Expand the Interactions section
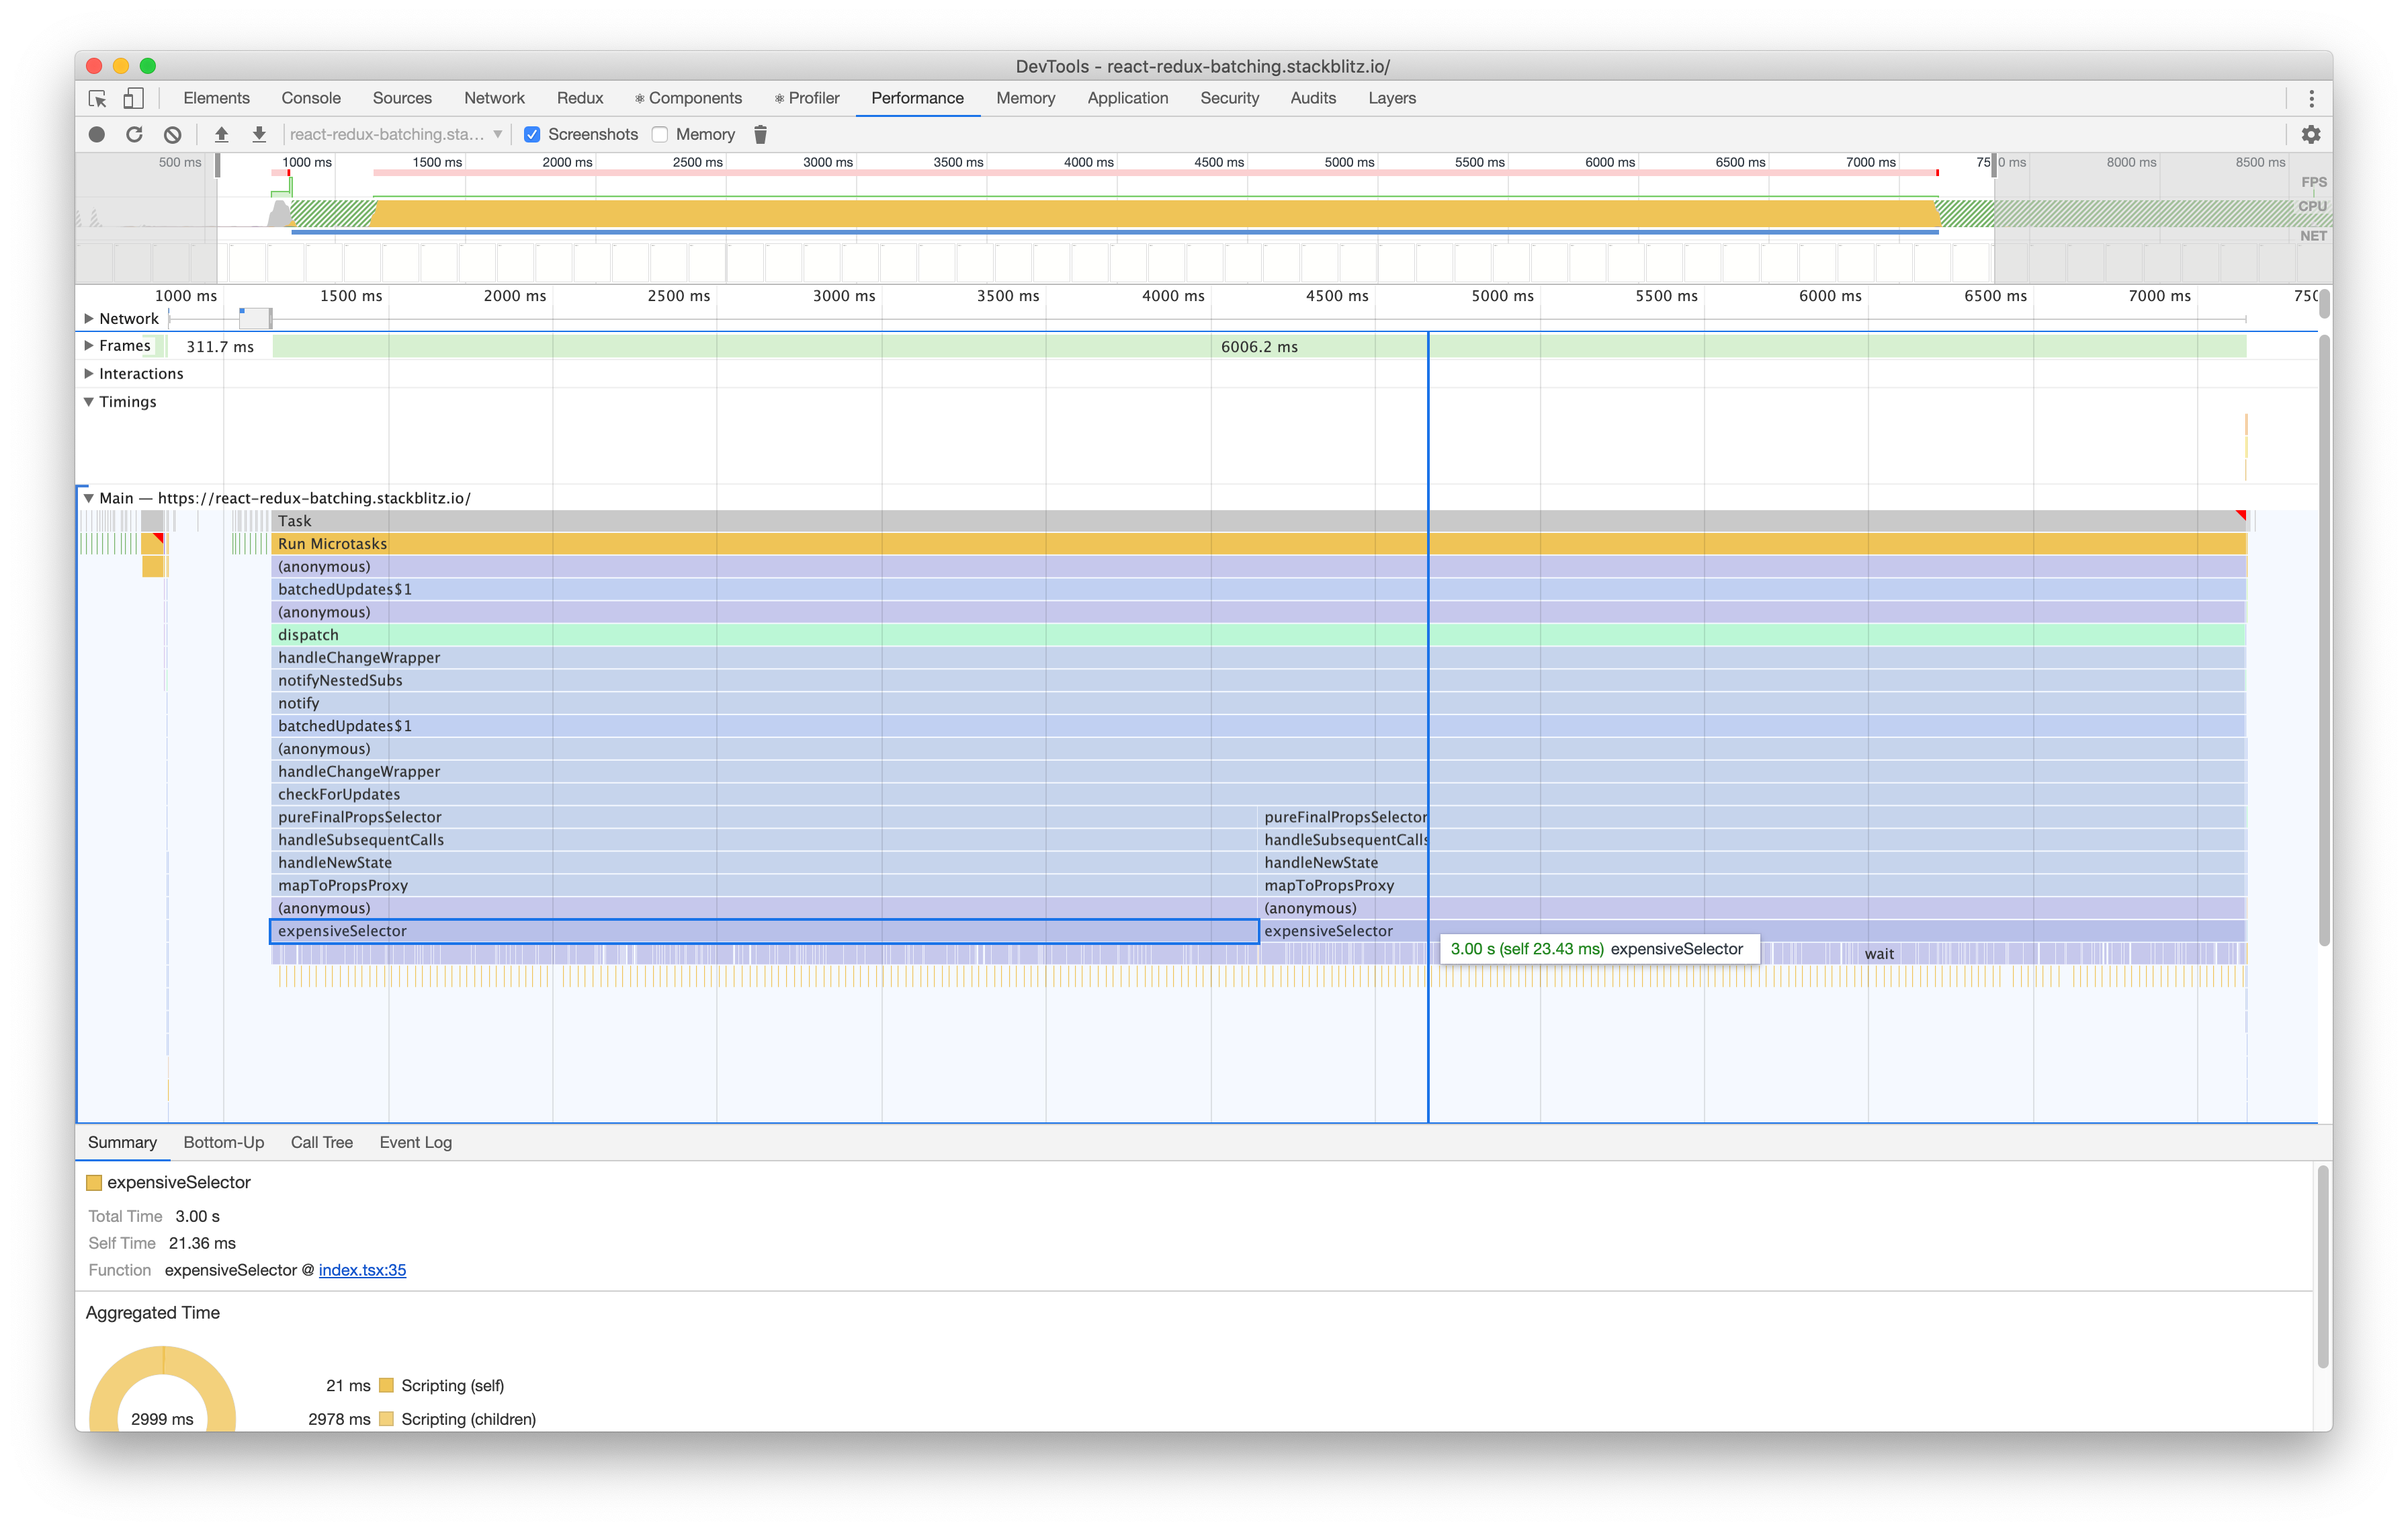2408x1531 pixels. click(x=89, y=373)
